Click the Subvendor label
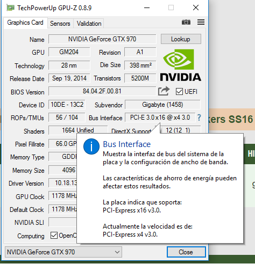Screen dimensions: 255x264 pos(109,105)
